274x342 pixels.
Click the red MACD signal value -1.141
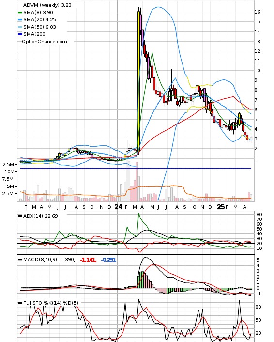point(88,260)
